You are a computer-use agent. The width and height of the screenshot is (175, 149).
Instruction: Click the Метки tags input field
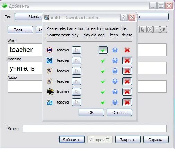[95, 129]
